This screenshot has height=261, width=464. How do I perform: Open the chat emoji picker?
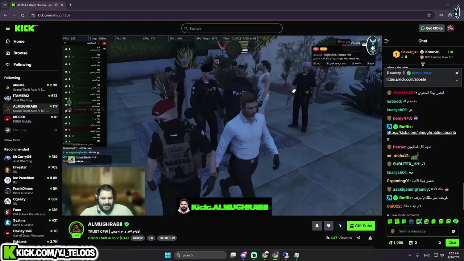(453, 231)
